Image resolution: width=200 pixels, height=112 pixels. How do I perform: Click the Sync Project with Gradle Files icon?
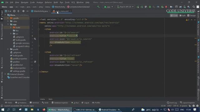[181, 7]
